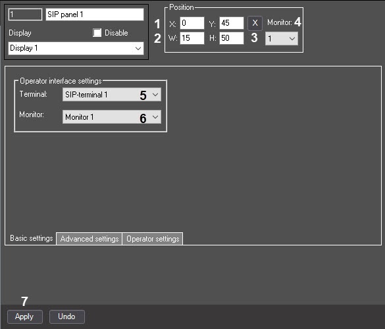The width and height of the screenshot is (385, 329).
Task: Click the SIP panel 1 name field
Action: pyautogui.click(x=95, y=14)
